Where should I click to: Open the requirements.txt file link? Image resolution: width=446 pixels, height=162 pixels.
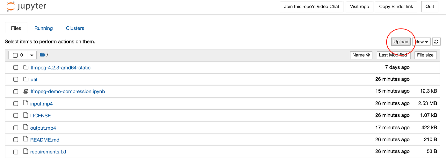click(x=48, y=152)
